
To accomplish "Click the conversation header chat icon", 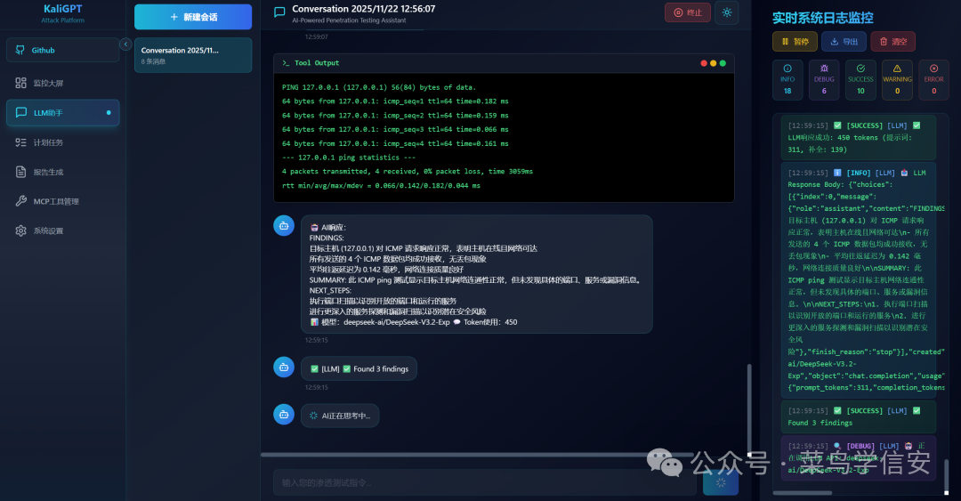I will pos(279,12).
